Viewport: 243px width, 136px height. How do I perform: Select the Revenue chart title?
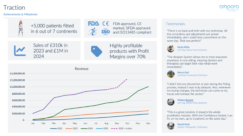[81, 69]
